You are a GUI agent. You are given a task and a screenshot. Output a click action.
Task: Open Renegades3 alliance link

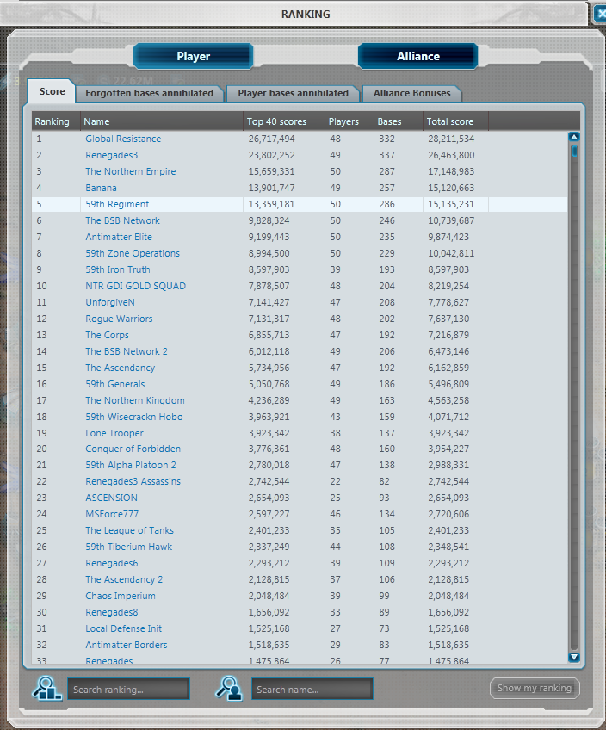(112, 155)
